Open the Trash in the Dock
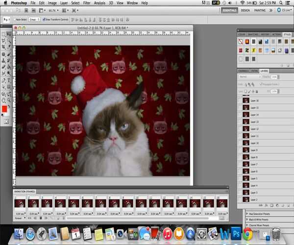The width and height of the screenshot is (294, 245). tap(276, 234)
